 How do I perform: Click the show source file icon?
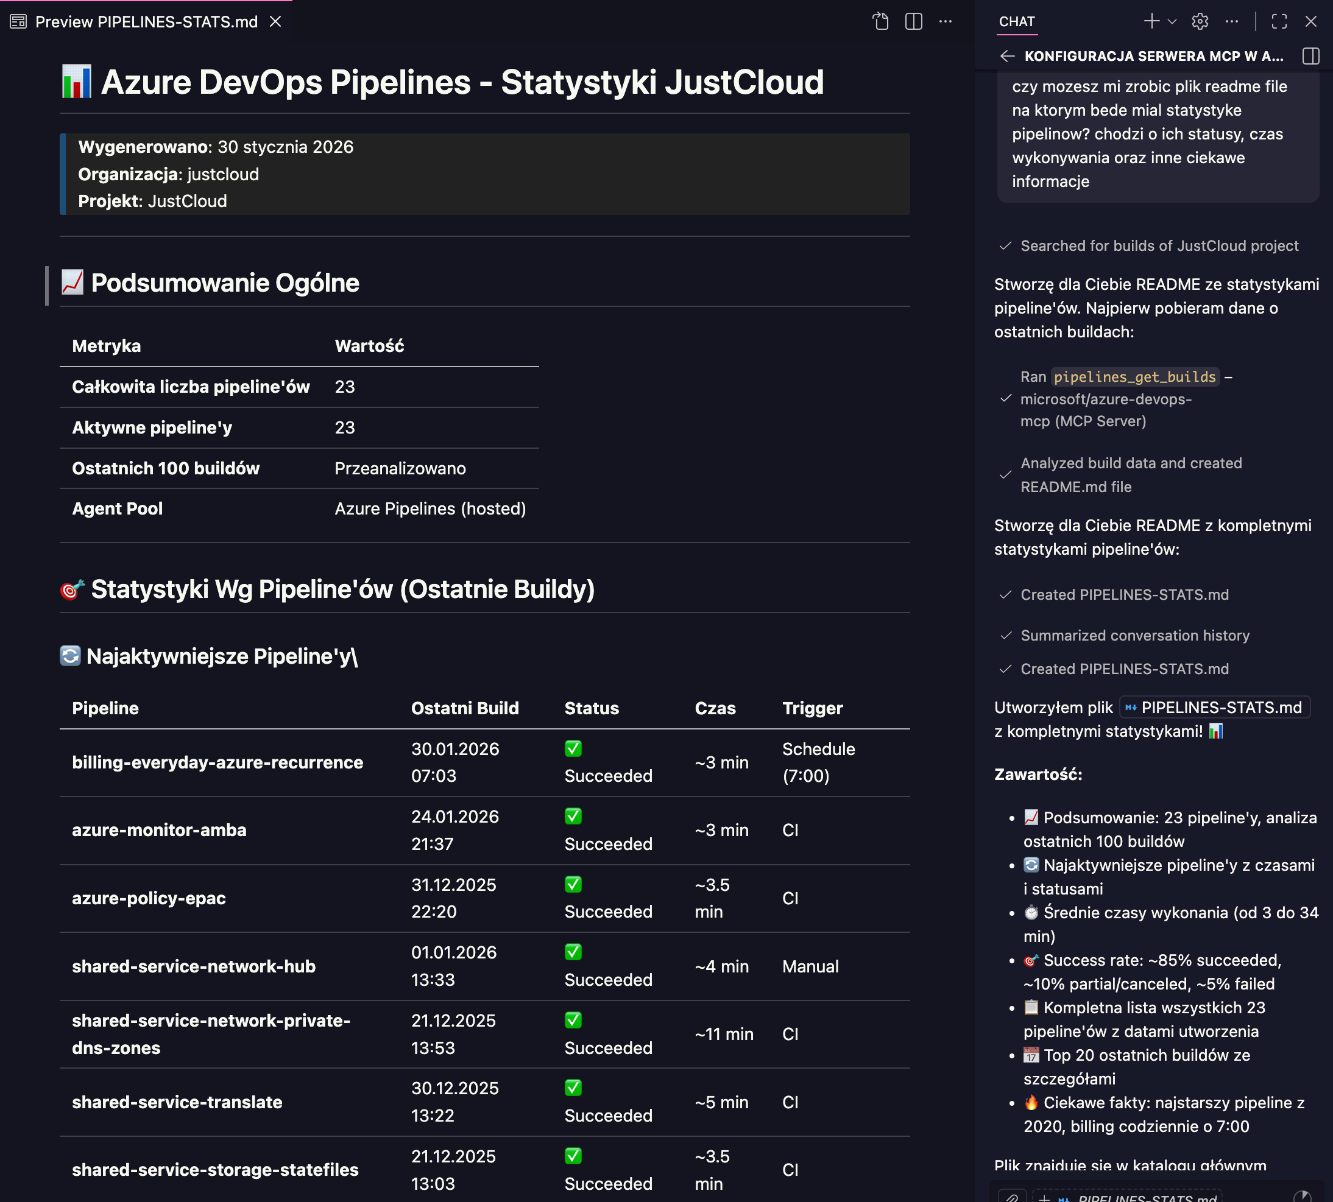click(x=880, y=22)
